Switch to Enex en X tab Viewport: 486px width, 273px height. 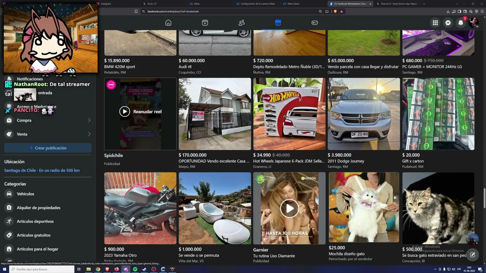coord(397,4)
